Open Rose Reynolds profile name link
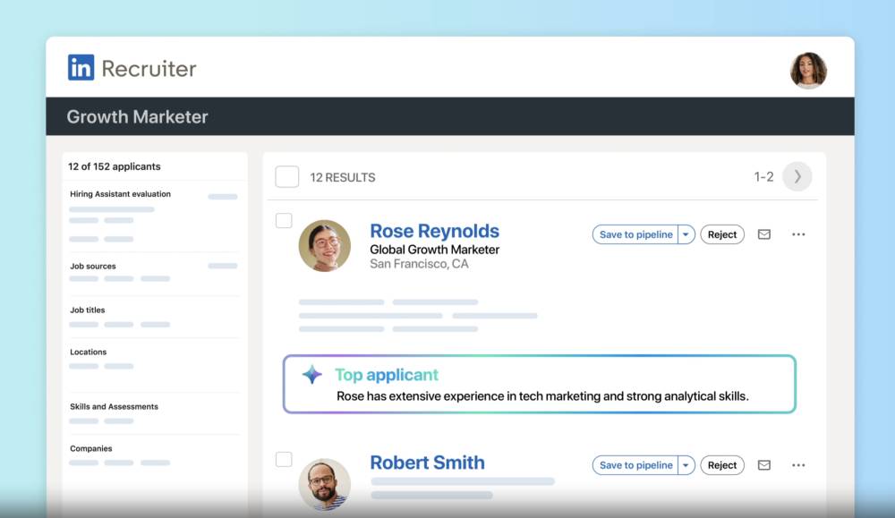Viewport: 895px width, 518px height. coord(434,231)
